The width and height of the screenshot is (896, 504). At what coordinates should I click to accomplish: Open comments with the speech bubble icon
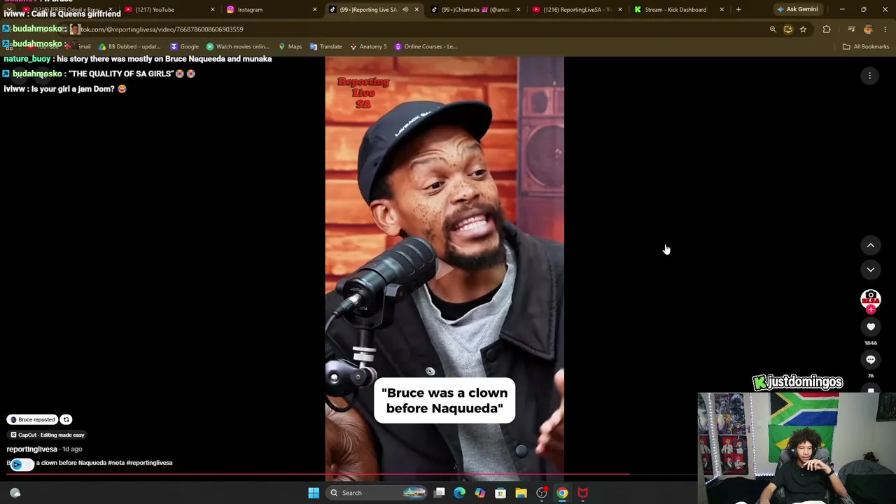click(871, 360)
